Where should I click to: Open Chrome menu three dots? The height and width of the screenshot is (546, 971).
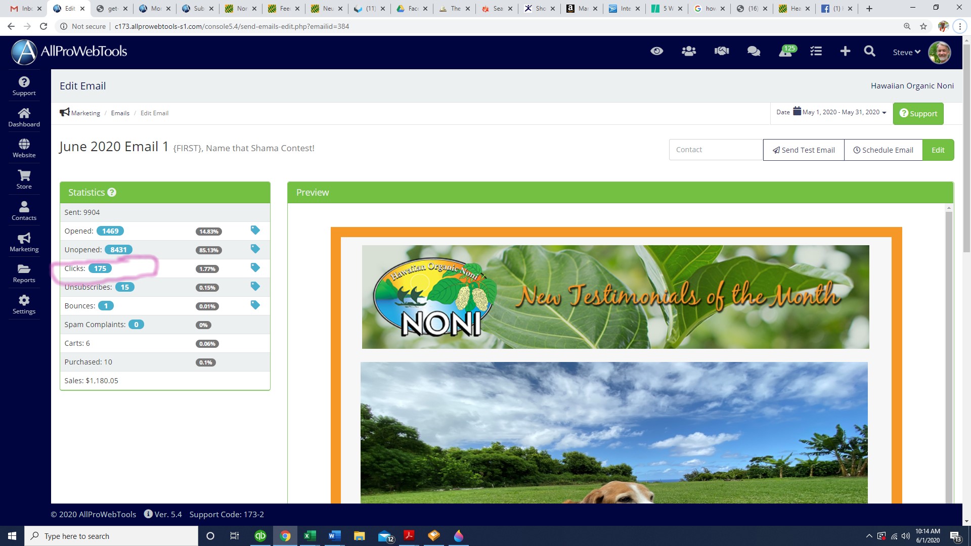tap(960, 26)
